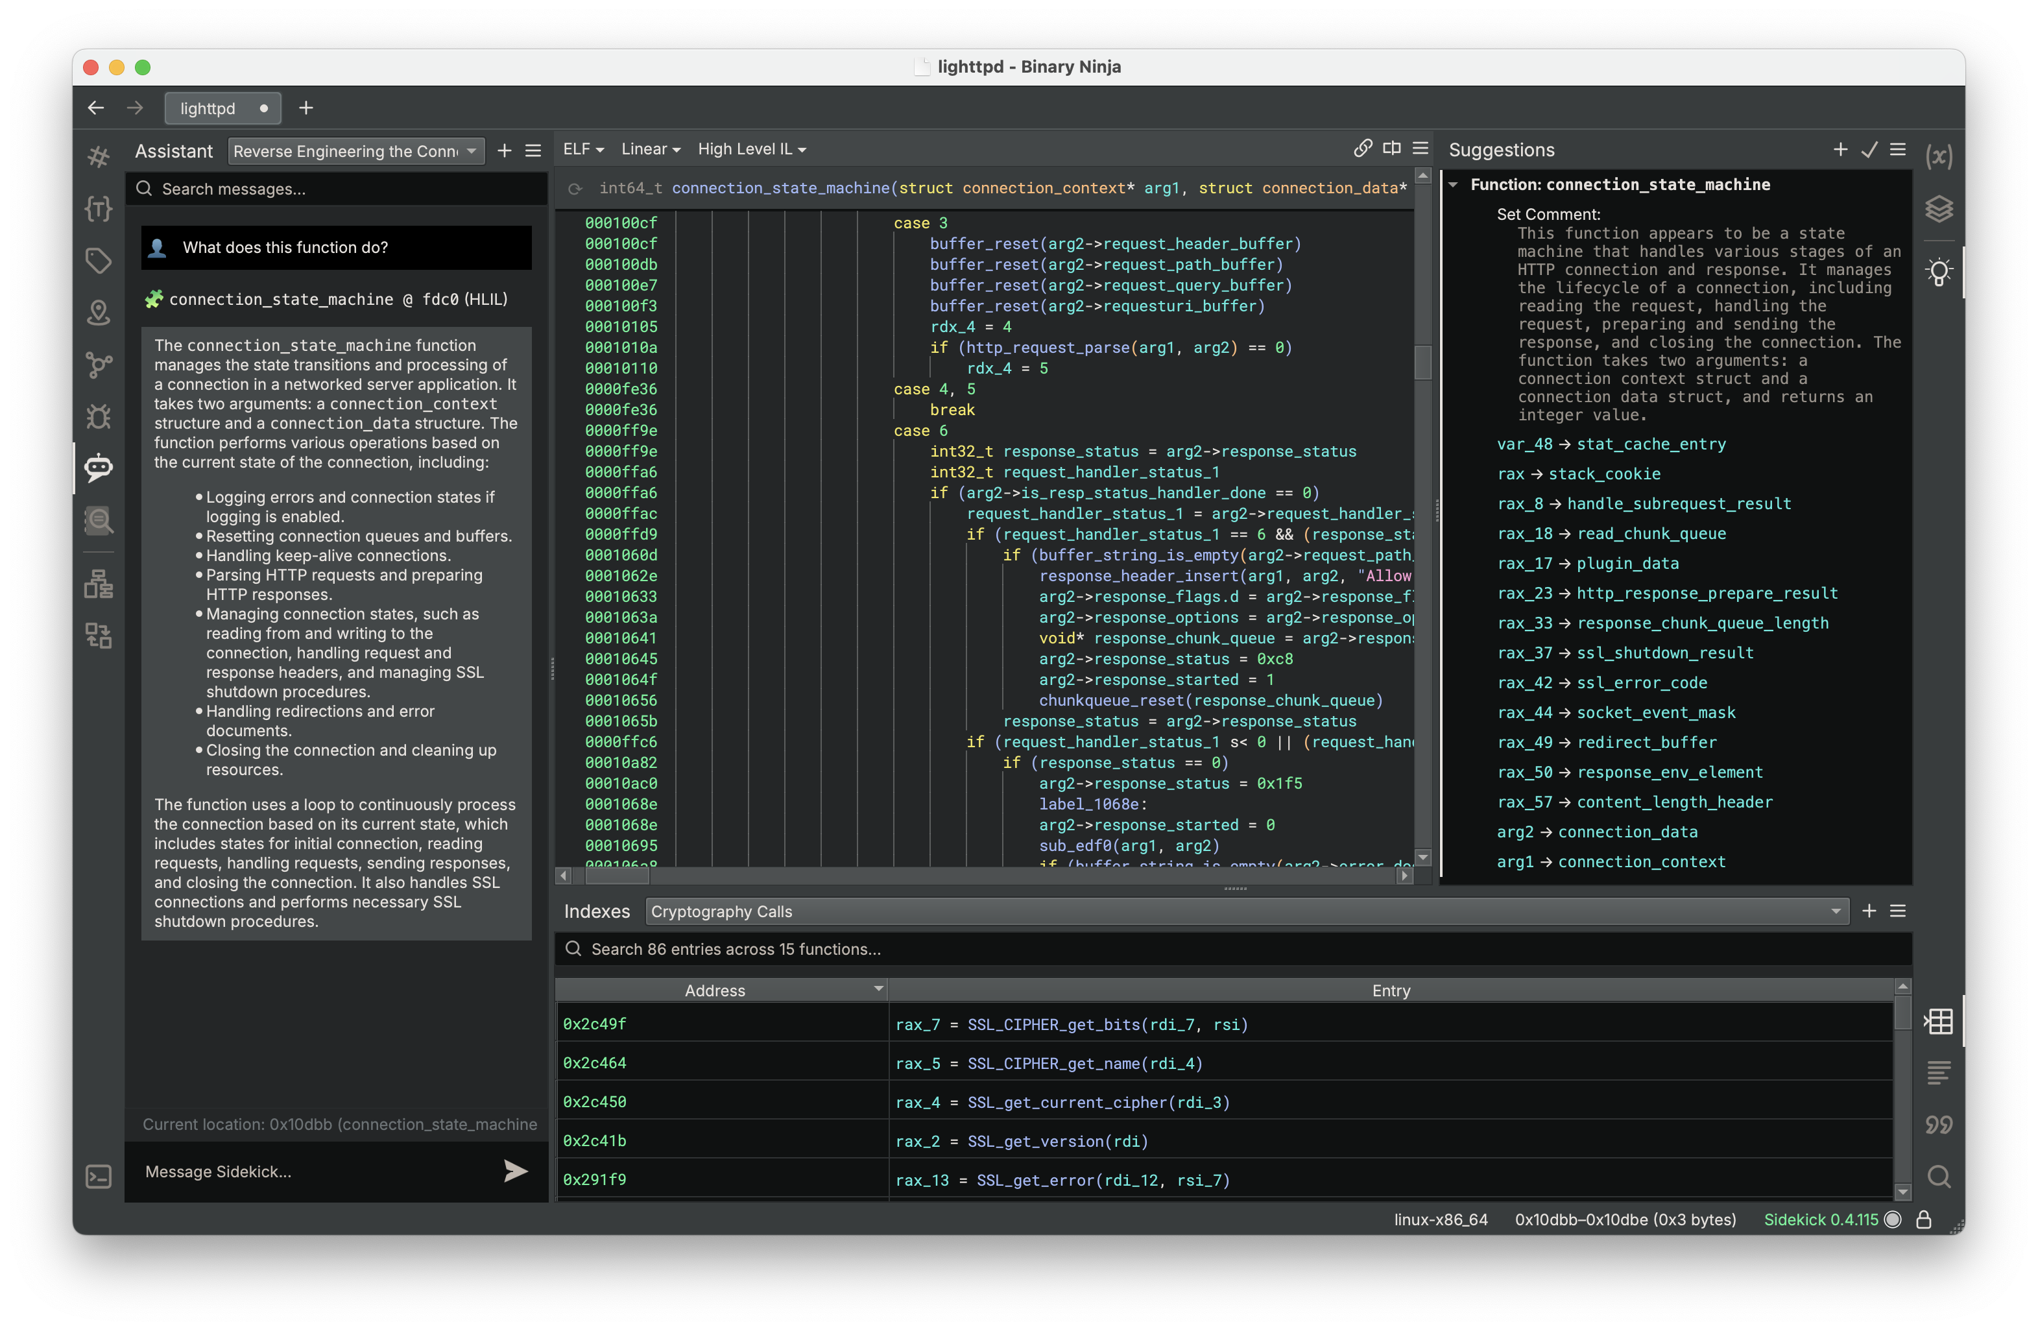
Task: Open the Tags sidebar icon
Action: click(99, 260)
